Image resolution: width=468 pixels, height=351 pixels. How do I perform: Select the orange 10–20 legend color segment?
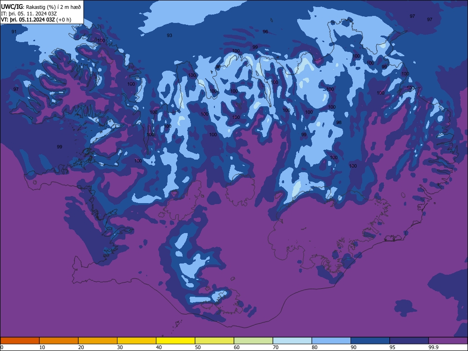[59, 341]
